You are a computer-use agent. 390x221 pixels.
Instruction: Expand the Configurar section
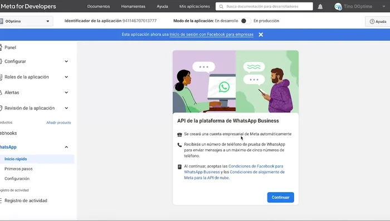point(66,61)
